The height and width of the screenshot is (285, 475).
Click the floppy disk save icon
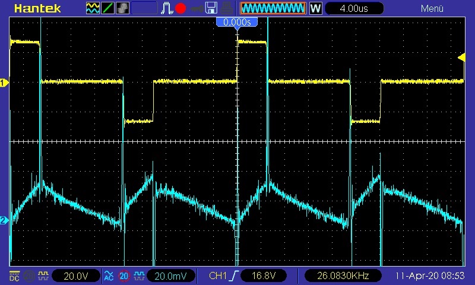[211, 8]
